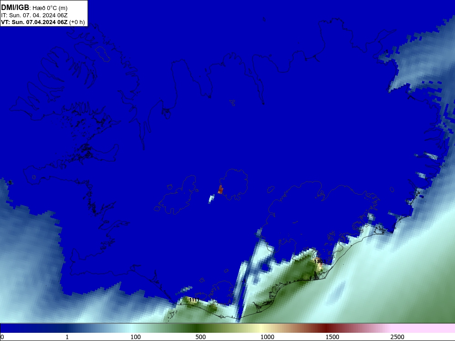The image size is (455, 341).
Task: Click the 'DMI/IGB: Hæð 0°C (m)' title text
Action: [34, 8]
